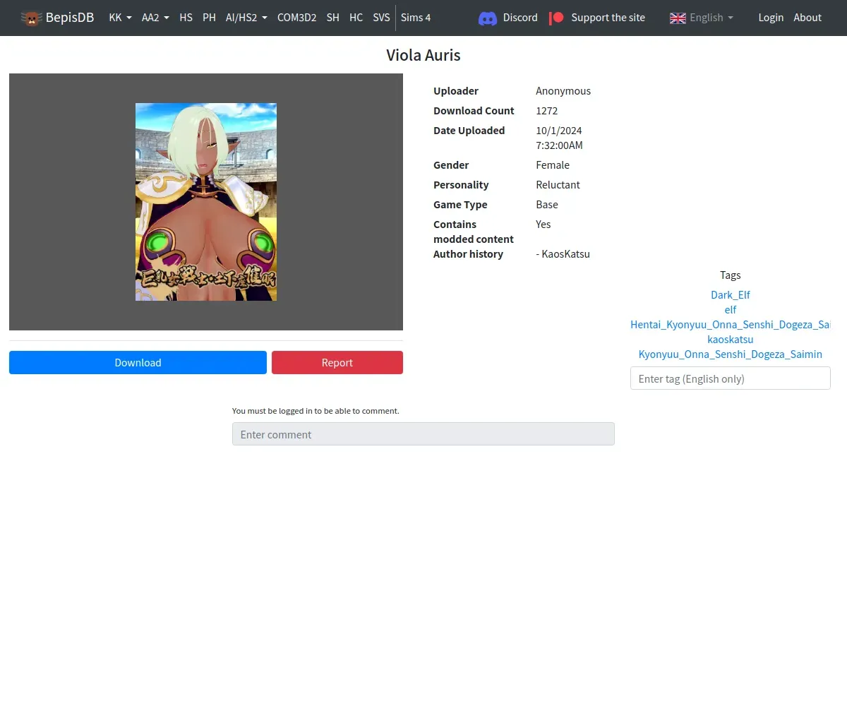The height and width of the screenshot is (706, 847).
Task: Click the Anonymous uploader value
Action: coord(563,91)
